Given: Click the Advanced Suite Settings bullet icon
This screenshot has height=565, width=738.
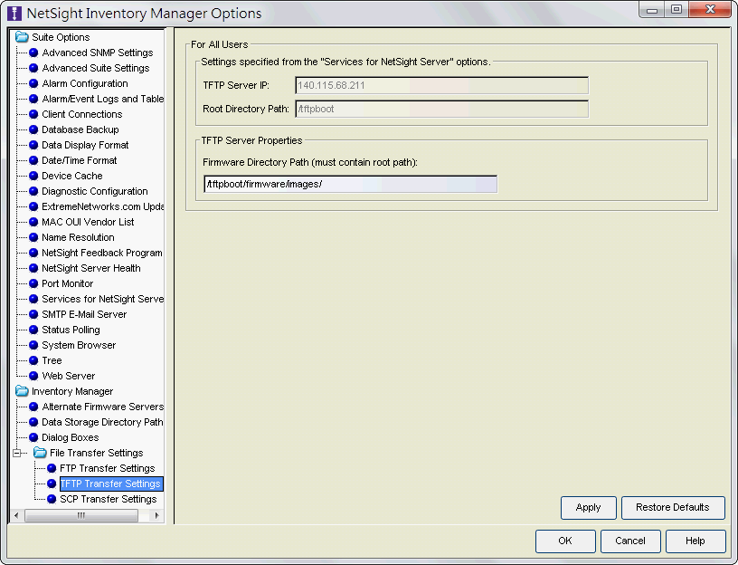Looking at the screenshot, I should [33, 68].
